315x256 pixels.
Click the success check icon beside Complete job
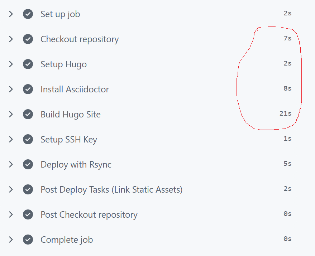(28, 240)
